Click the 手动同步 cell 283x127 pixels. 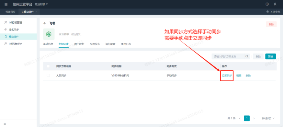(172, 75)
